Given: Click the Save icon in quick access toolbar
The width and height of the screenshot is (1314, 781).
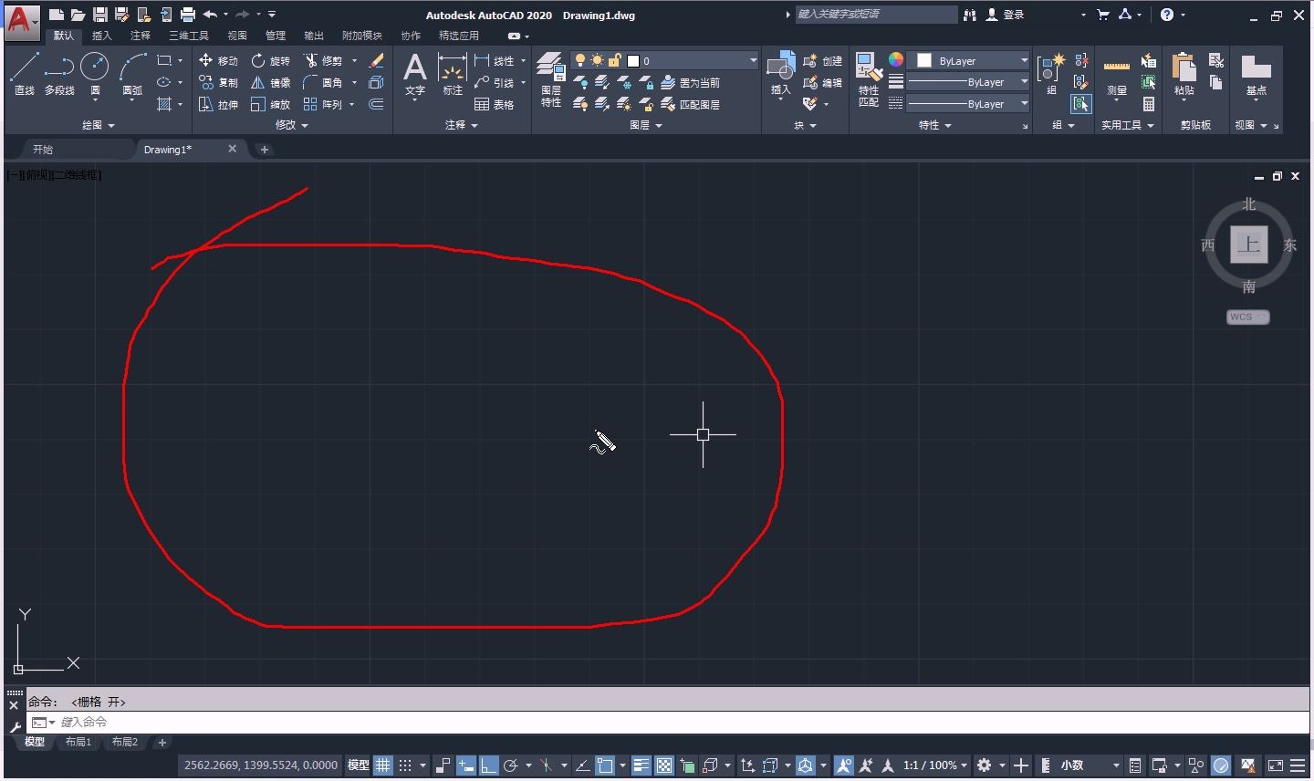Looking at the screenshot, I should [x=99, y=15].
